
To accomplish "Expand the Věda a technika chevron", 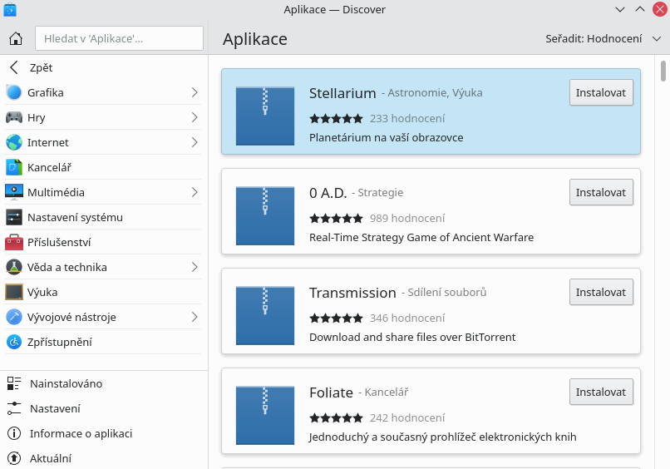I will (195, 267).
